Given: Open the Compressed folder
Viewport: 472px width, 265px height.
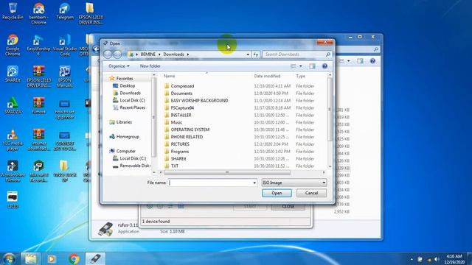Looking at the screenshot, I should 182,86.
